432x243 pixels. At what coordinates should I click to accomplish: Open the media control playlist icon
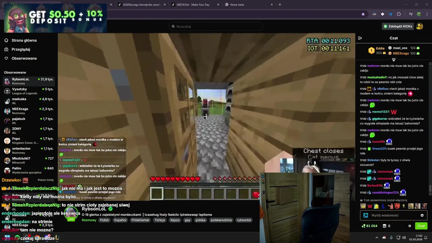(x=411, y=14)
